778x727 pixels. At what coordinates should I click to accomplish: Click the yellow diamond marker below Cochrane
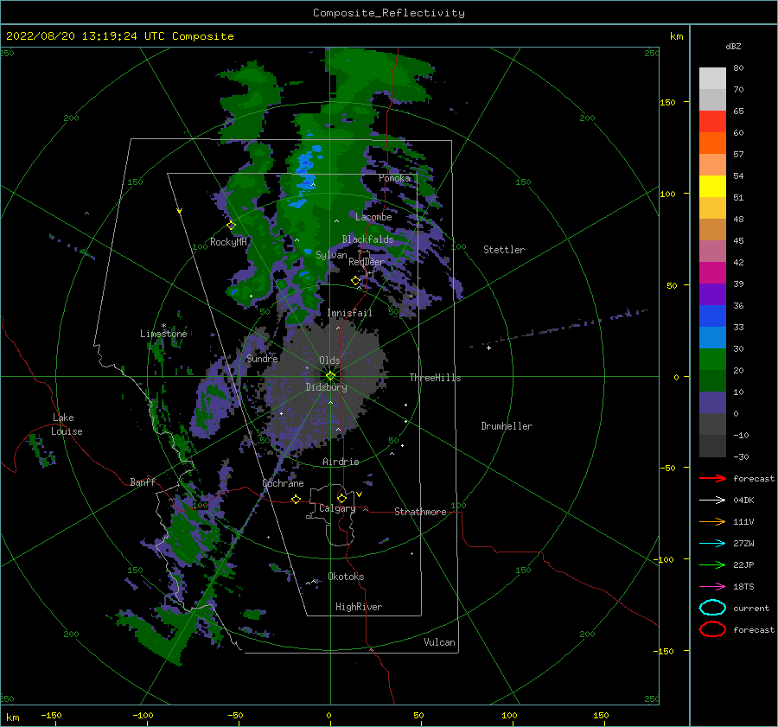pyautogui.click(x=296, y=499)
